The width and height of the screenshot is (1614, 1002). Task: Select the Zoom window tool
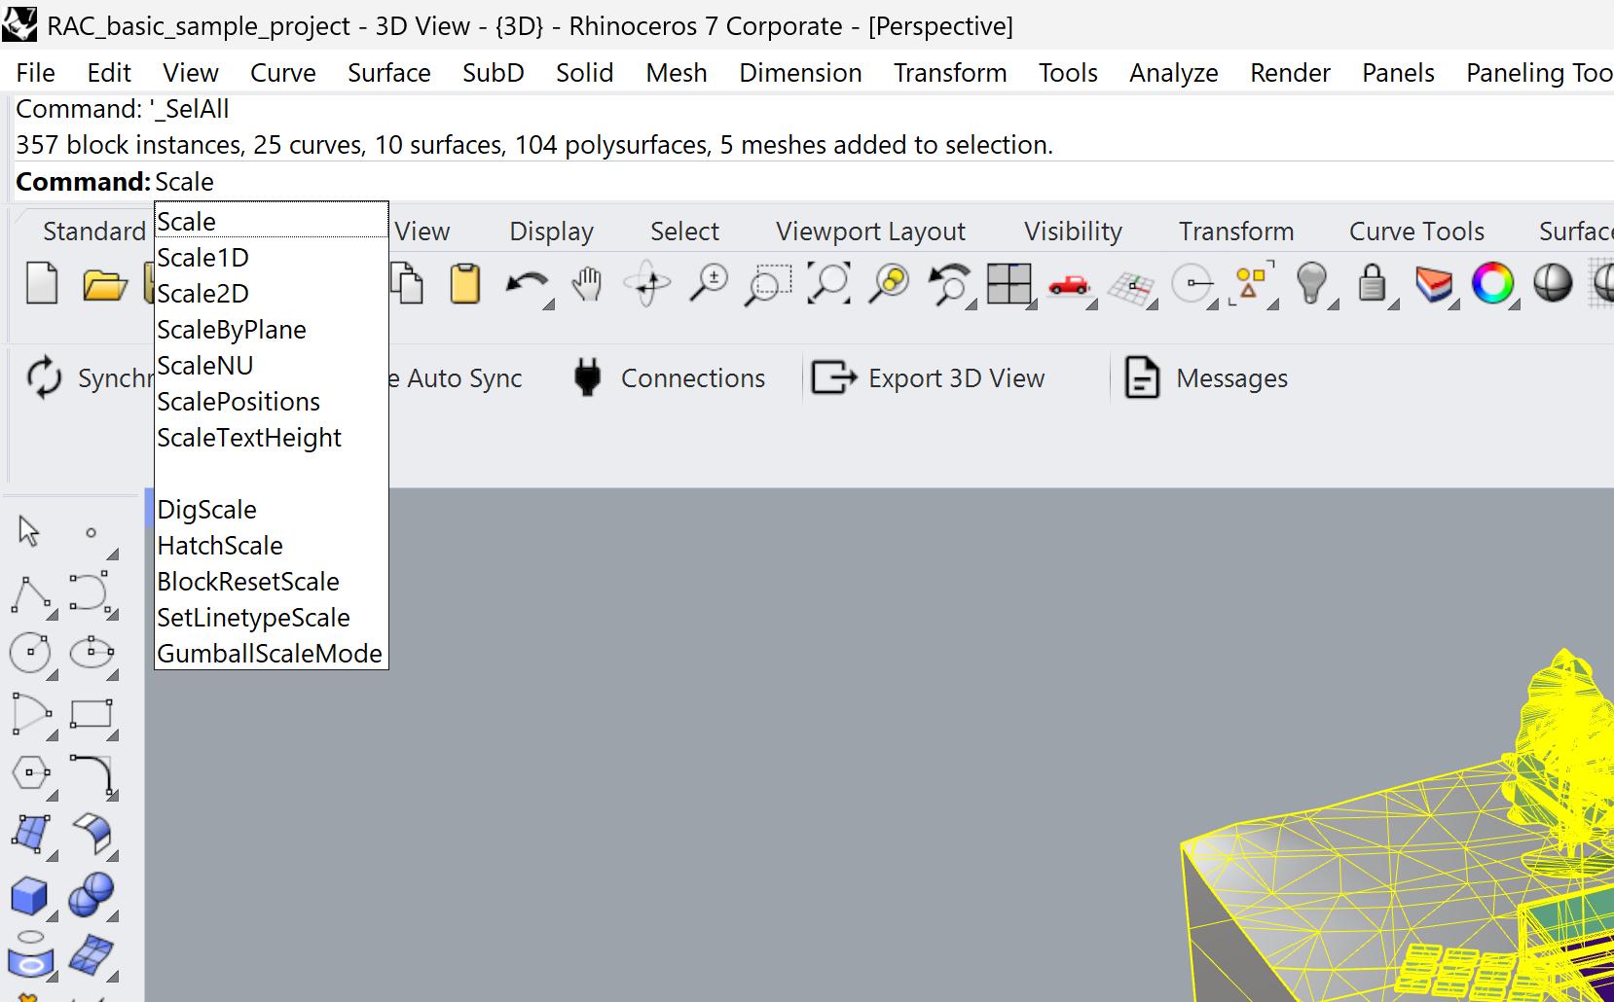pyautogui.click(x=768, y=284)
